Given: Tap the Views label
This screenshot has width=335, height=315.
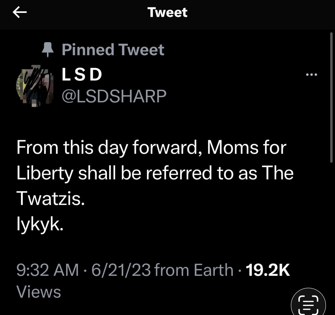Looking at the screenshot, I should click(x=38, y=292).
